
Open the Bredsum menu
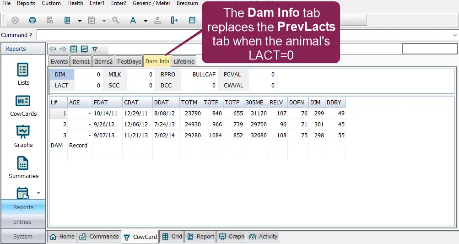[x=187, y=3]
